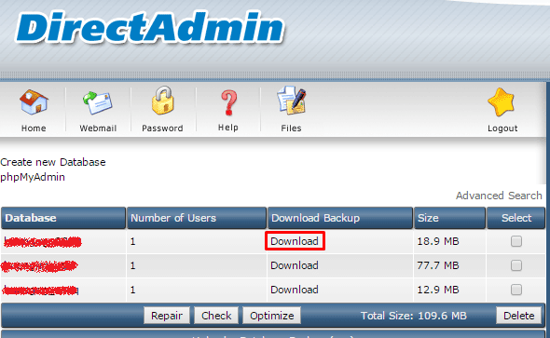The image size is (550, 338).
Task: Click the Logout label text
Action: tap(502, 128)
